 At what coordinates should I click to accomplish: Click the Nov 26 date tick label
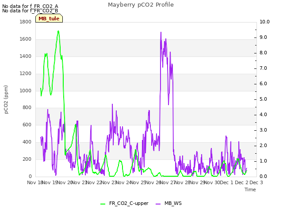(153, 182)
